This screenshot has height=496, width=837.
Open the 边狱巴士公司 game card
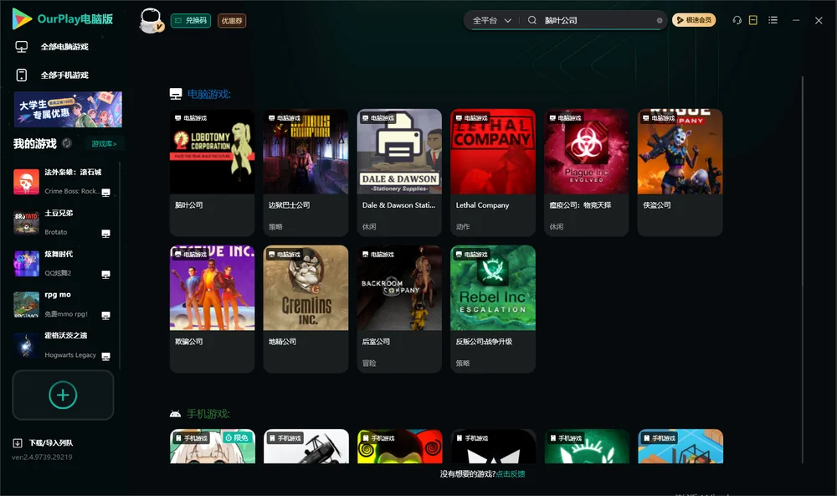(x=306, y=173)
